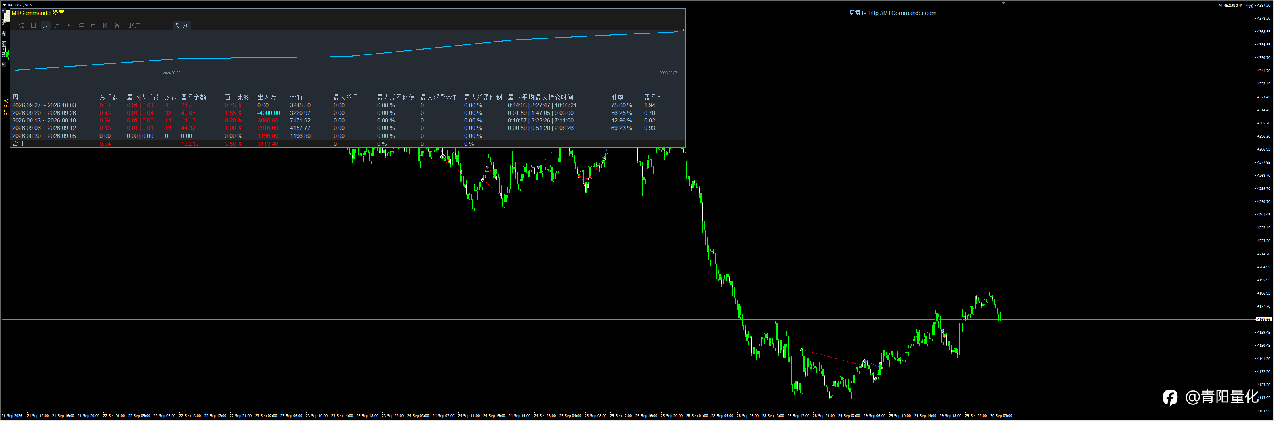Click the chart shift triangle marker at top
1274x421 pixels.
(1003, 4)
